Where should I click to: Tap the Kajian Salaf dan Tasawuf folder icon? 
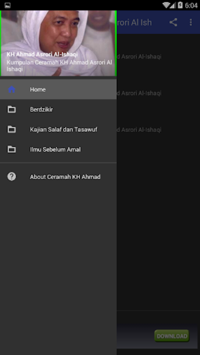coord(12,129)
